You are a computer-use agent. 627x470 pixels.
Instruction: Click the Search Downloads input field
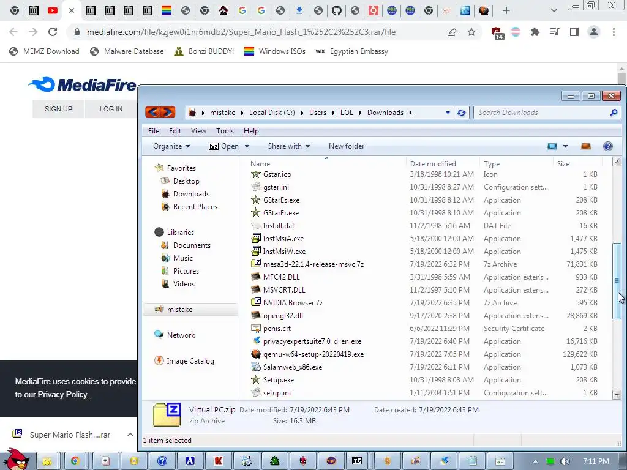coord(542,113)
